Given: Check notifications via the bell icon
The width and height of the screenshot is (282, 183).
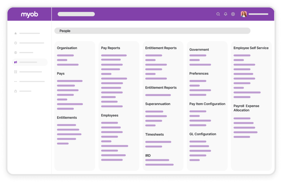Looking at the screenshot, I should click(225, 14).
